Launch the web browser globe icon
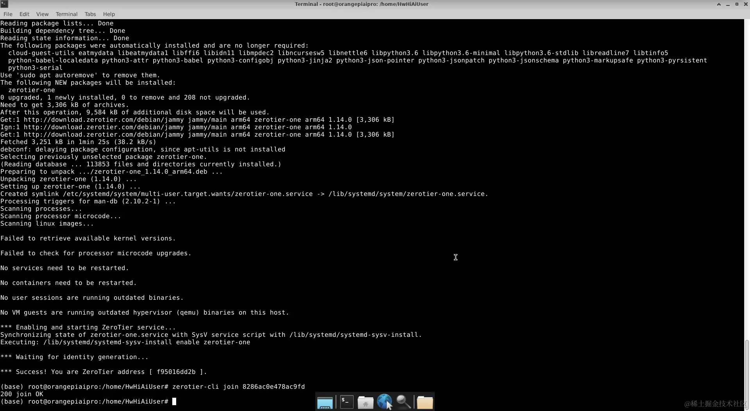This screenshot has width=750, height=411. (x=385, y=402)
